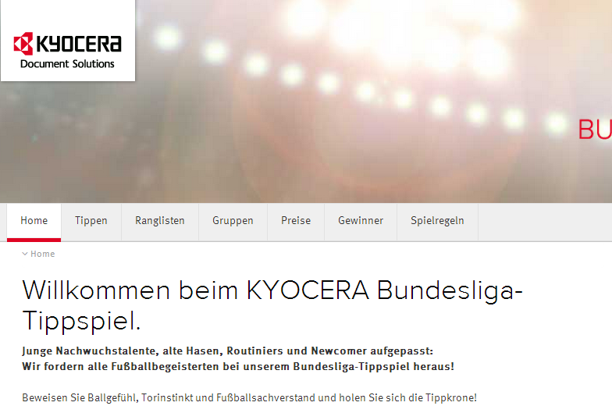Image resolution: width=612 pixels, height=413 pixels.
Task: Click the red Kyocera emblem icon
Action: pyautogui.click(x=23, y=44)
